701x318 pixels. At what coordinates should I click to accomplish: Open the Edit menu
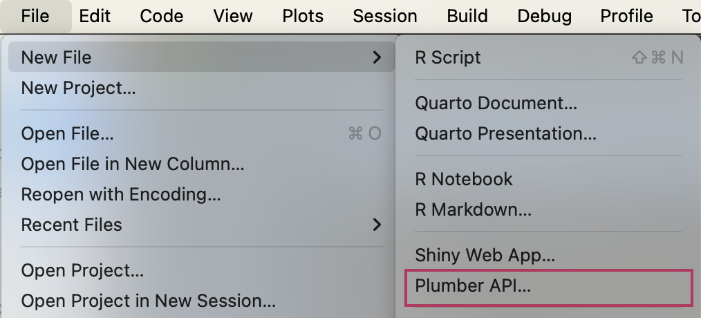coord(95,16)
